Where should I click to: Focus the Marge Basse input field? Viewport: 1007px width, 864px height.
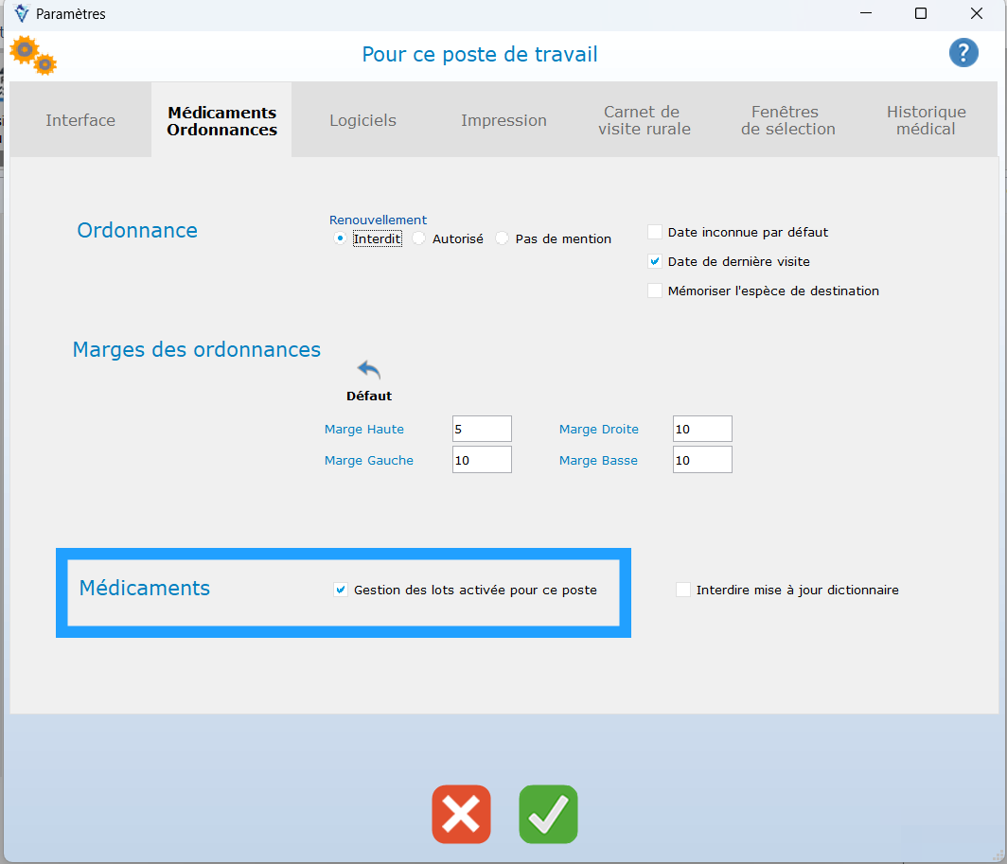point(702,460)
